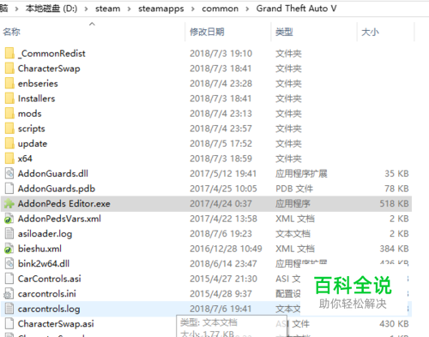Expand the chevron after 本地磁盘 (D:)
This screenshot has width=429, height=337.
pos(86,9)
